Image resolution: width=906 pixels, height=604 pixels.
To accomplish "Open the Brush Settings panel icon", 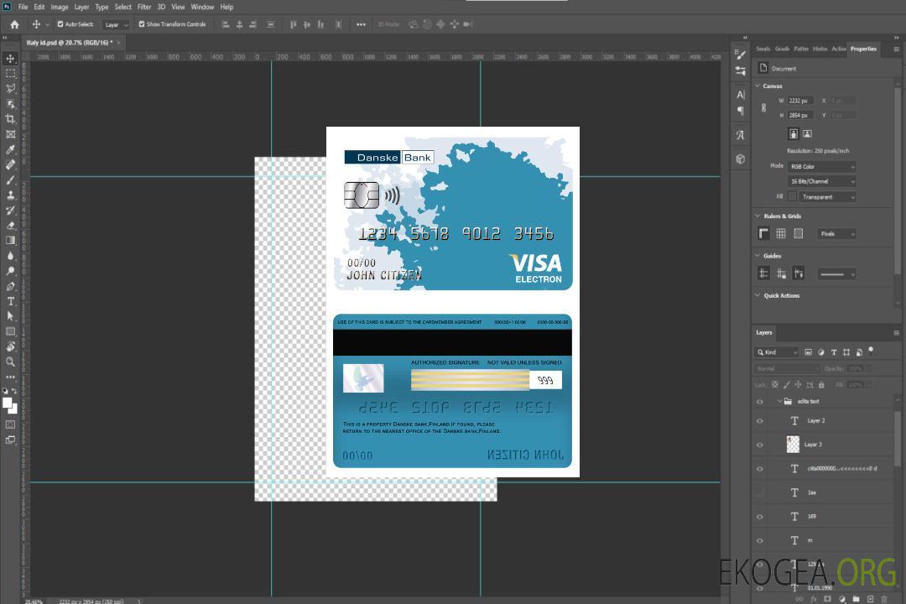I will (x=740, y=55).
